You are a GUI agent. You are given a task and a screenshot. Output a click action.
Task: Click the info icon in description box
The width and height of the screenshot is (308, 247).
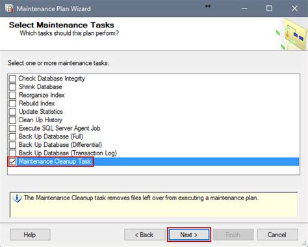pos(17,198)
